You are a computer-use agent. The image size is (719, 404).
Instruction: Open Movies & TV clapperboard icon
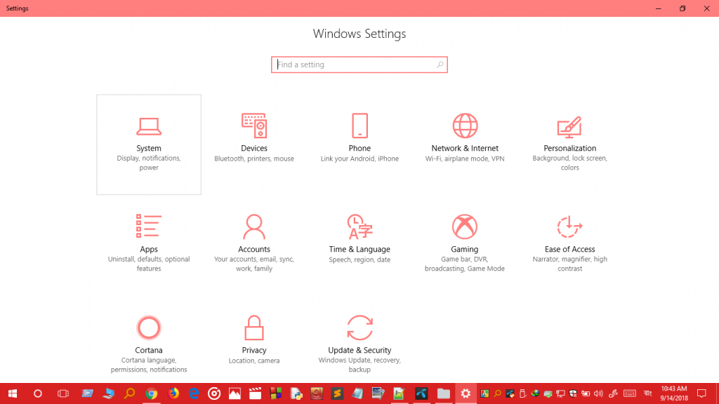click(x=256, y=393)
